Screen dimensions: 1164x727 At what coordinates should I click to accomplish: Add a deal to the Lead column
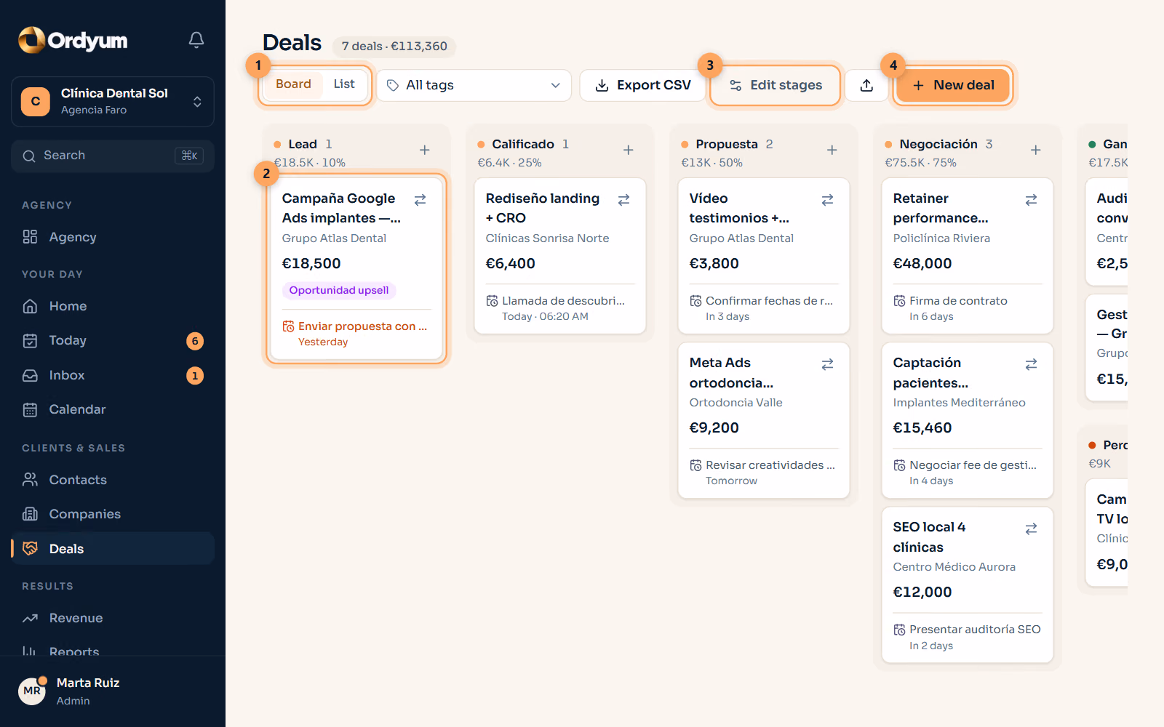(425, 150)
